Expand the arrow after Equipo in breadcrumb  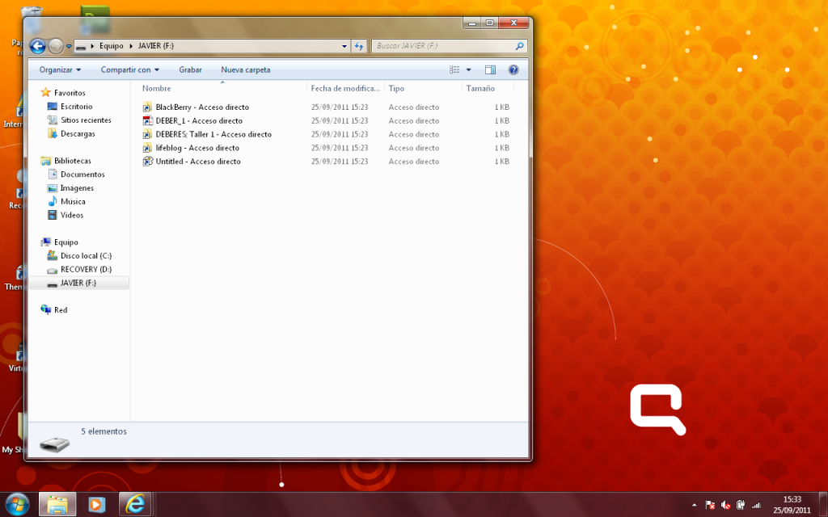click(131, 46)
